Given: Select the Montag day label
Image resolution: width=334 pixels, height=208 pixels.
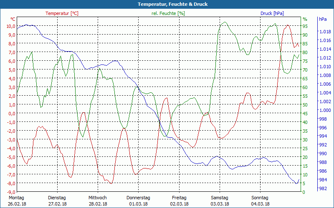Looking at the screenshot, I should (x=17, y=198).
